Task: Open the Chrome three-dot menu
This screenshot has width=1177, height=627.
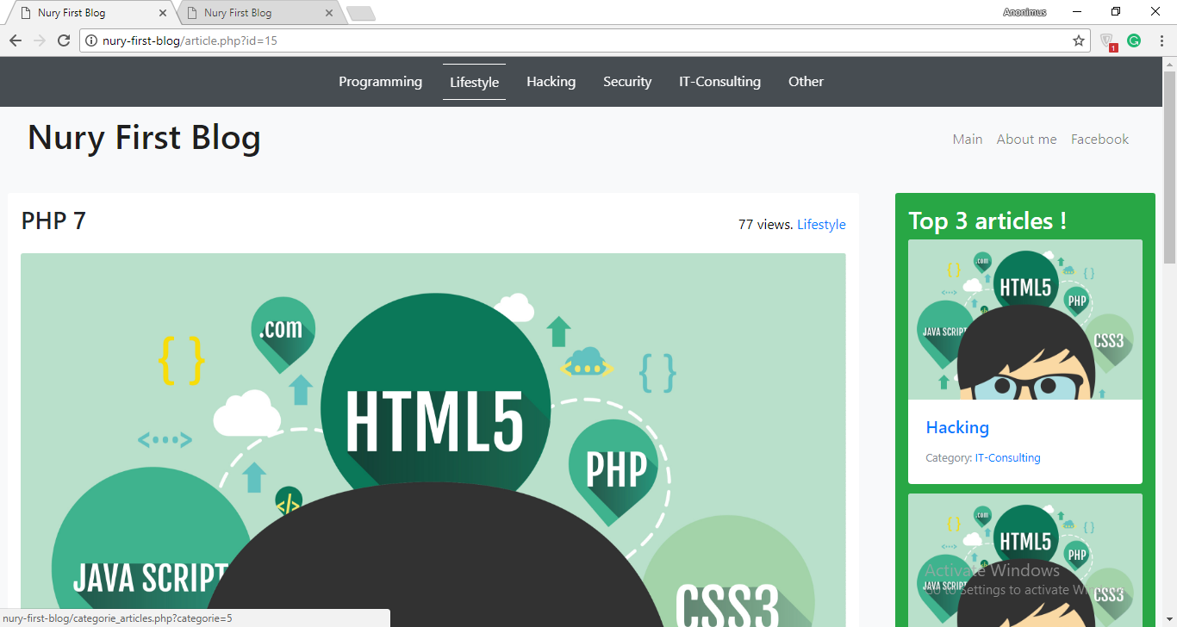Action: coord(1161,40)
